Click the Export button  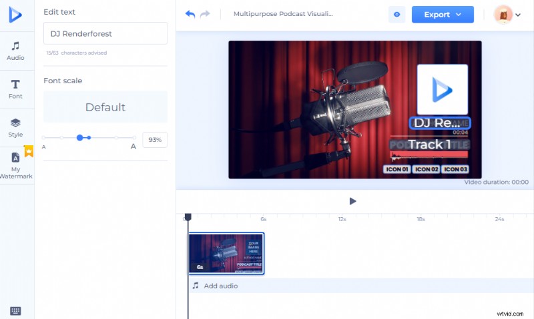pos(443,15)
